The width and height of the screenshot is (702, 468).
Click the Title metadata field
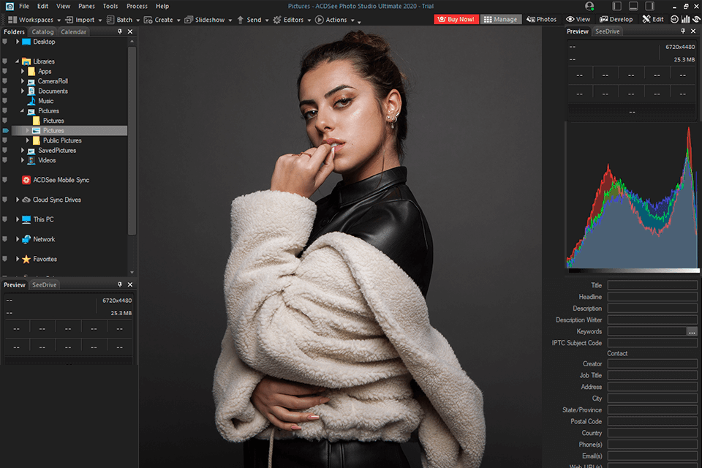coord(652,285)
